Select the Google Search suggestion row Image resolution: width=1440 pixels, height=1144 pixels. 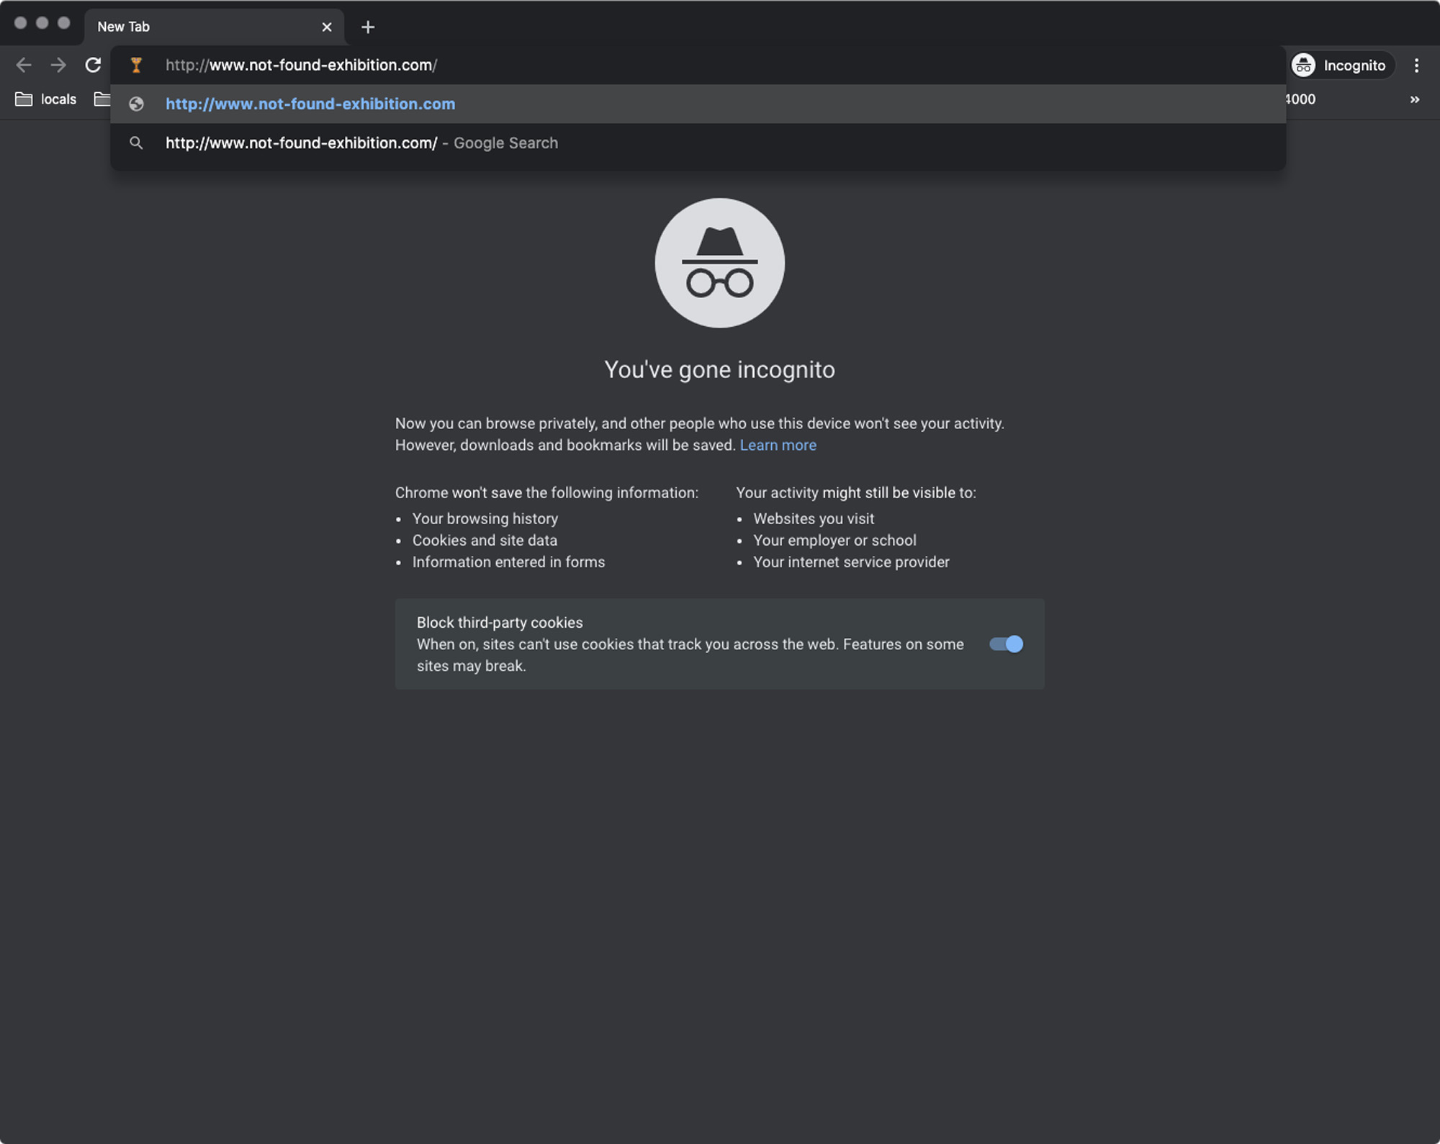[698, 143]
